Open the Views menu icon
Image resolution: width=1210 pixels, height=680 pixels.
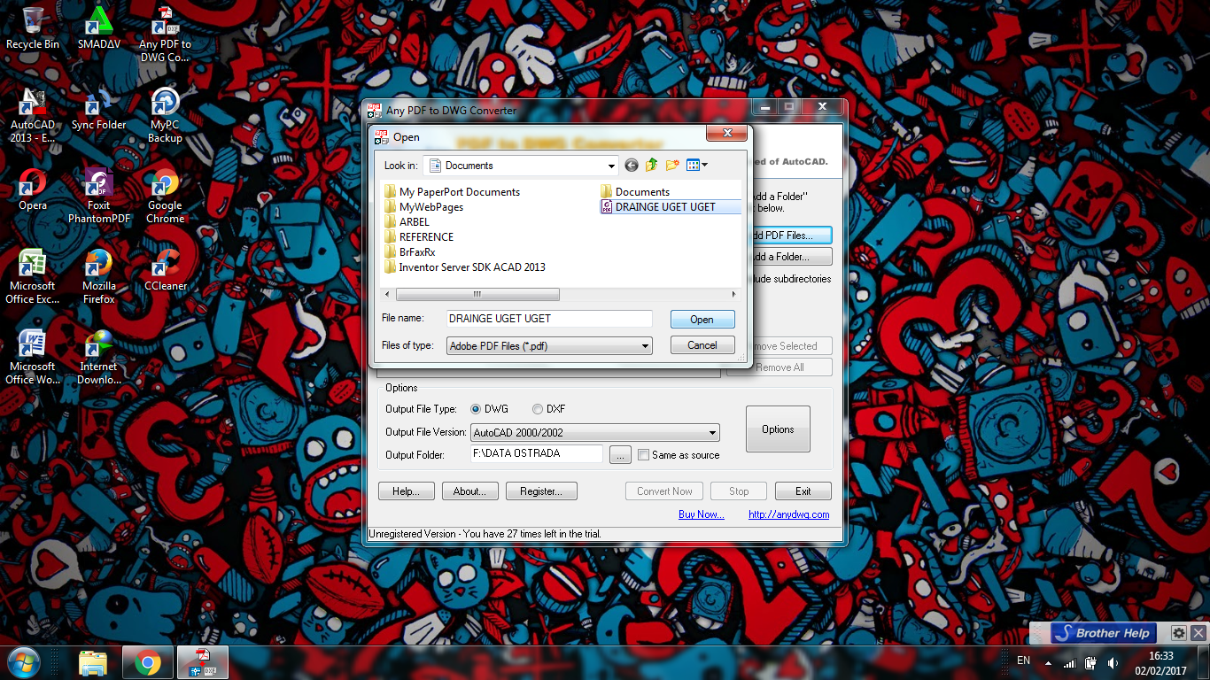695,165
